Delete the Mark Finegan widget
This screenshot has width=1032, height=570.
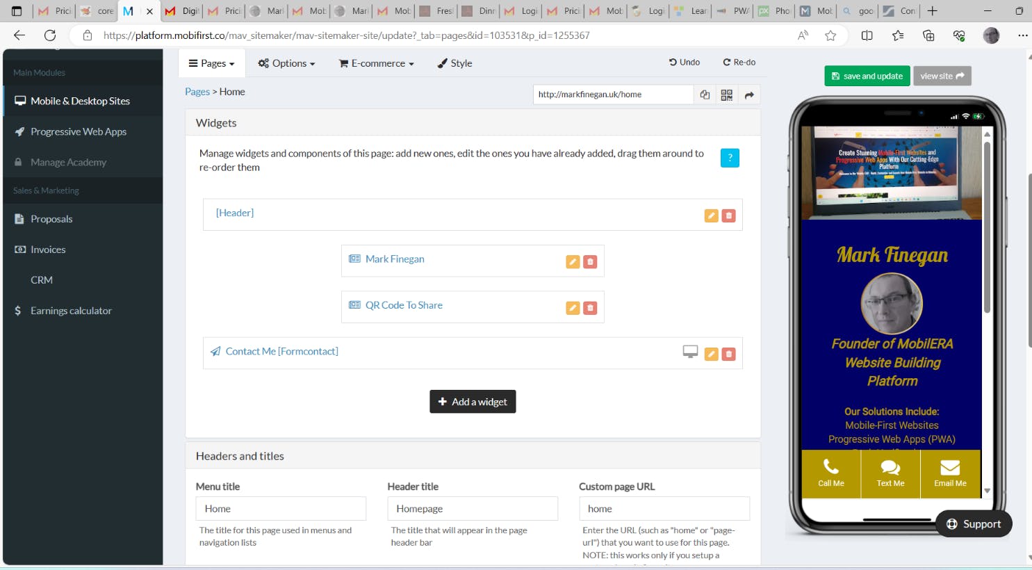(x=590, y=262)
